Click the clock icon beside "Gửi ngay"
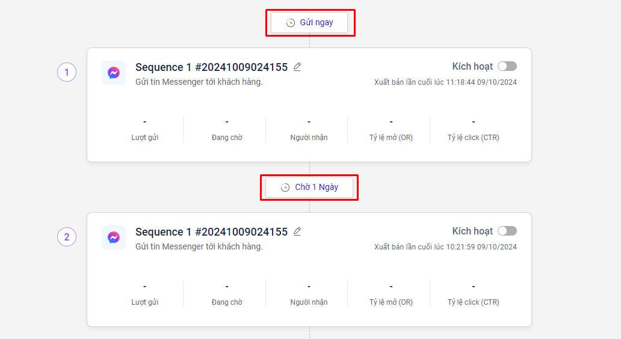This screenshot has width=621, height=339. (291, 23)
